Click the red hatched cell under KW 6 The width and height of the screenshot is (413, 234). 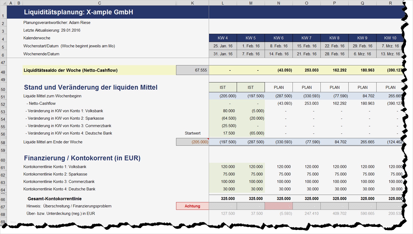(278, 206)
